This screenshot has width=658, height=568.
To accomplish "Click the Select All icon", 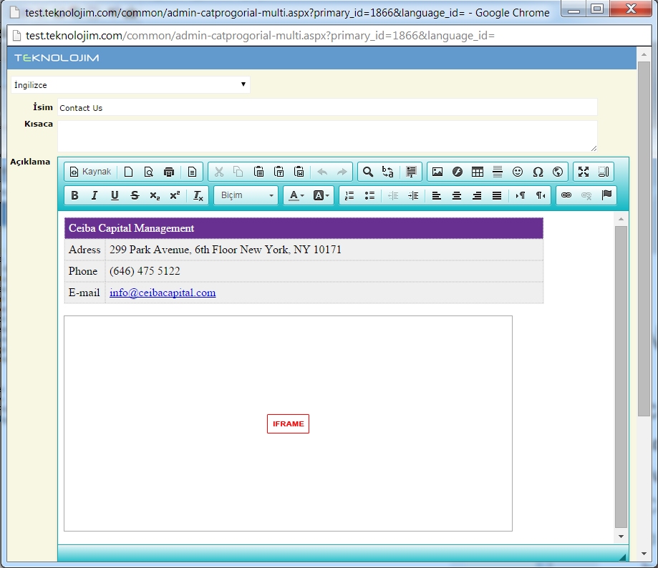I will [411, 172].
